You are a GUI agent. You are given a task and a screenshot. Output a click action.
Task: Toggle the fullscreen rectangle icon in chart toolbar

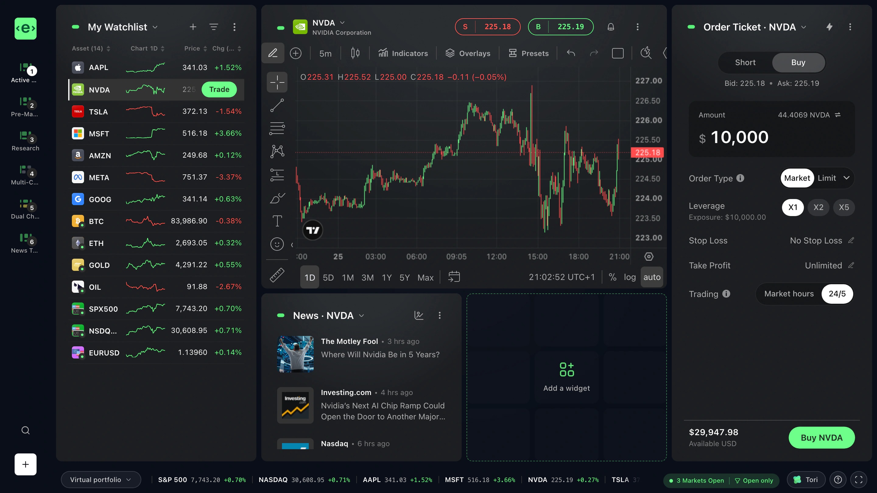click(x=618, y=54)
